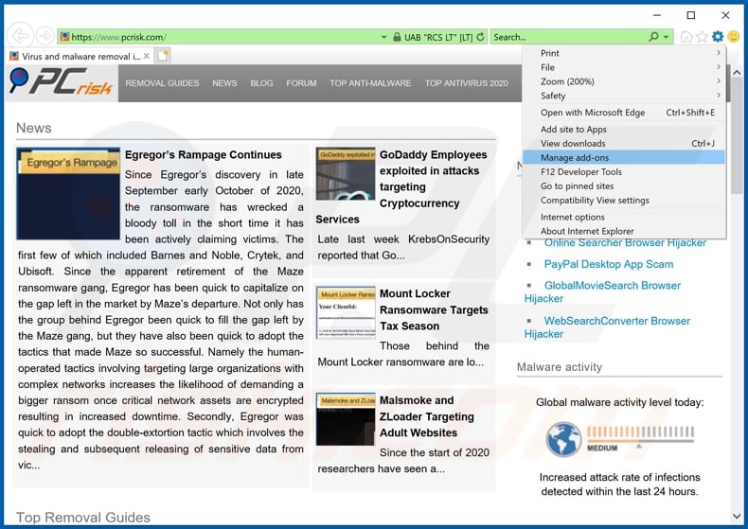Select View downloads menu item

point(573,143)
